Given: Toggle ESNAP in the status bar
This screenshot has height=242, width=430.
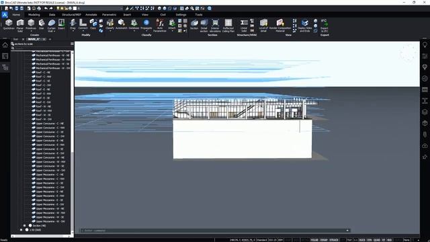Looking at the screenshot, I should click(324, 240).
